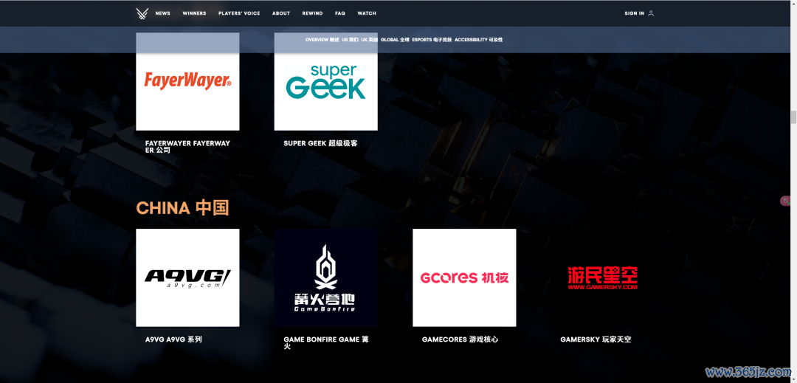Open the WINNERS menu item
The height and width of the screenshot is (383, 797).
tap(194, 13)
